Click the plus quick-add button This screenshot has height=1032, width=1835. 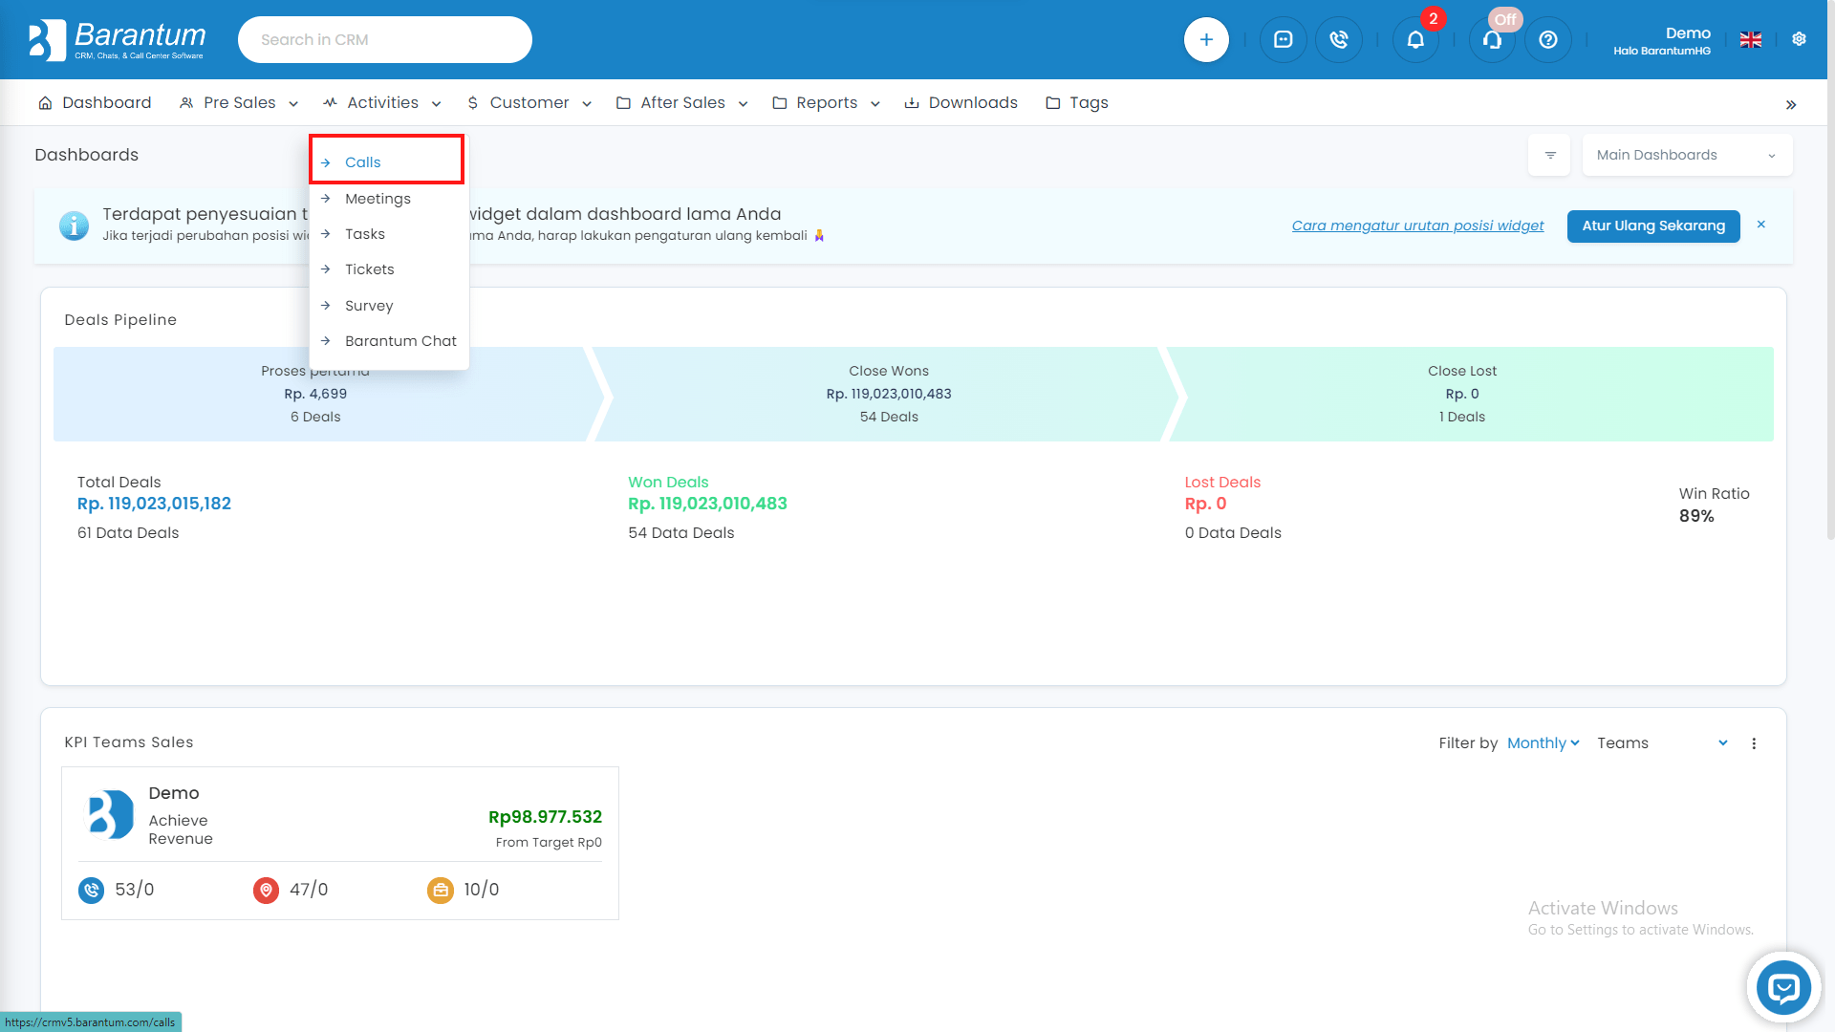click(x=1206, y=39)
